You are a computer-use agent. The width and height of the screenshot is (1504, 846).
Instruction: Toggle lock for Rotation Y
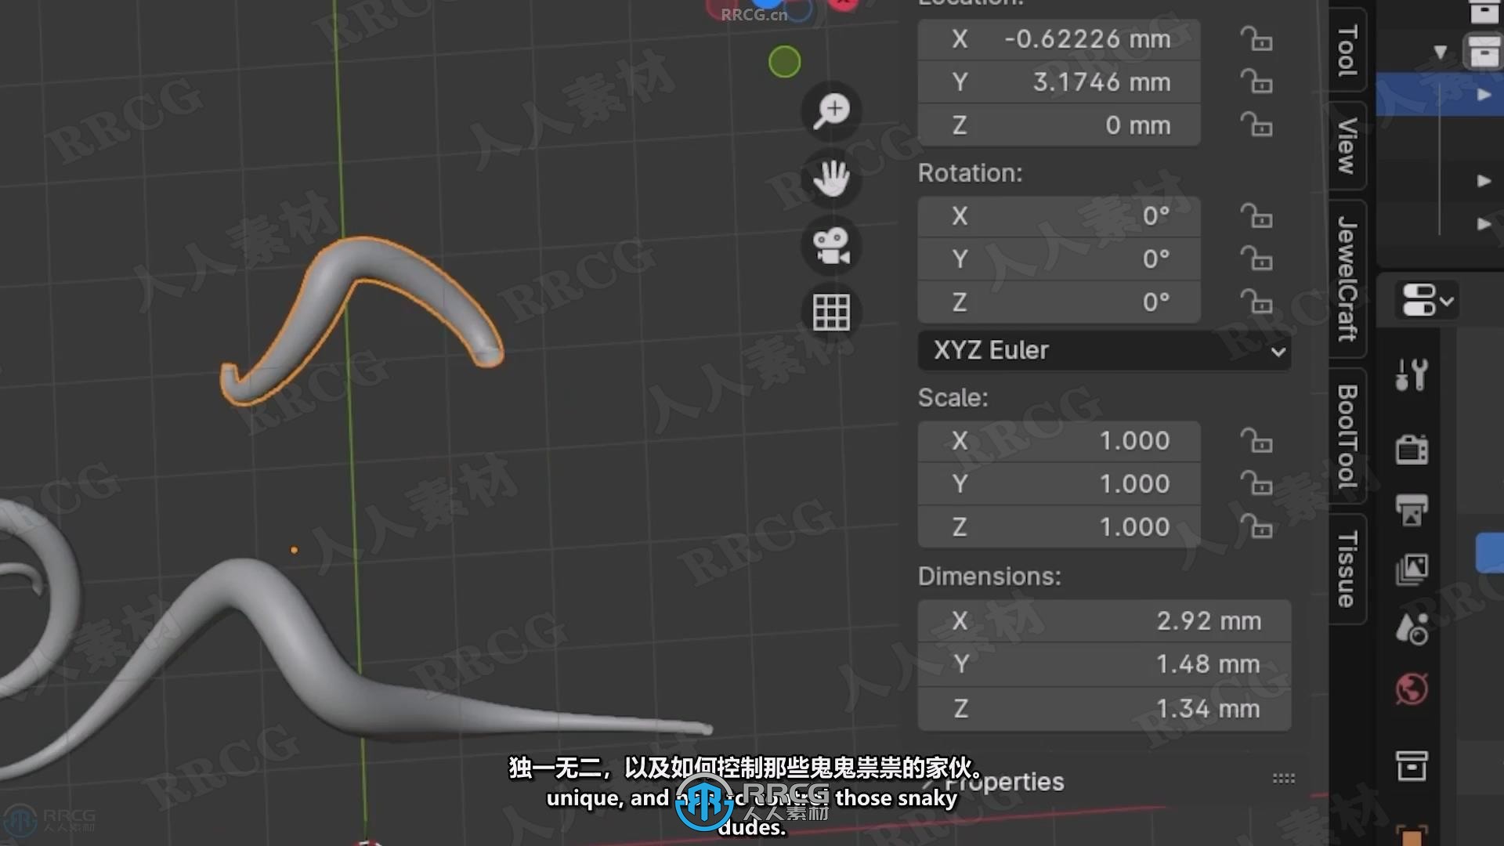click(1256, 258)
